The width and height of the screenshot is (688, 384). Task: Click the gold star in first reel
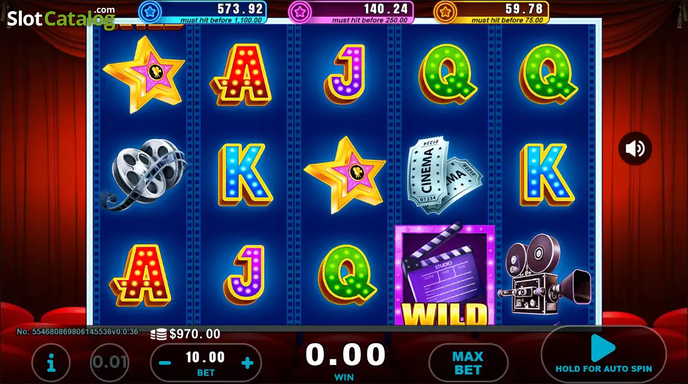[143, 74]
